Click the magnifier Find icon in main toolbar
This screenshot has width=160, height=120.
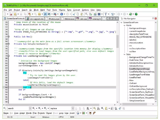coord(87,14)
